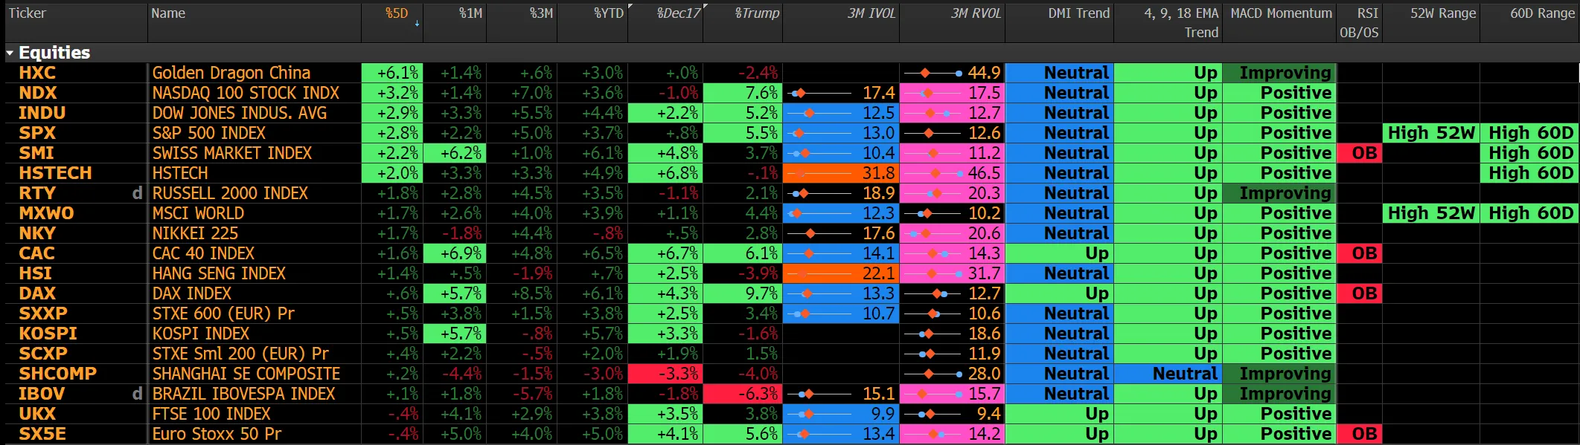Click the High 52W badge for SPX
1580x445 pixels.
click(x=1430, y=133)
